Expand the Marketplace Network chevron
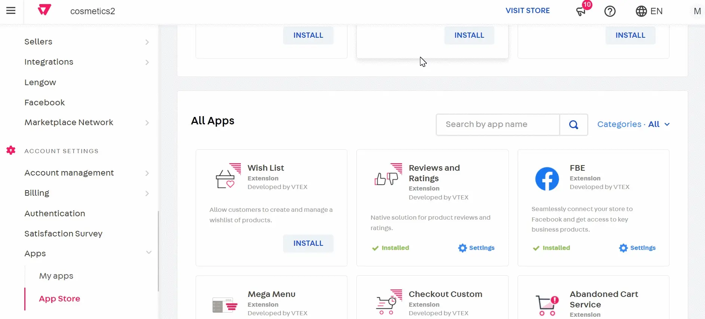 point(147,123)
